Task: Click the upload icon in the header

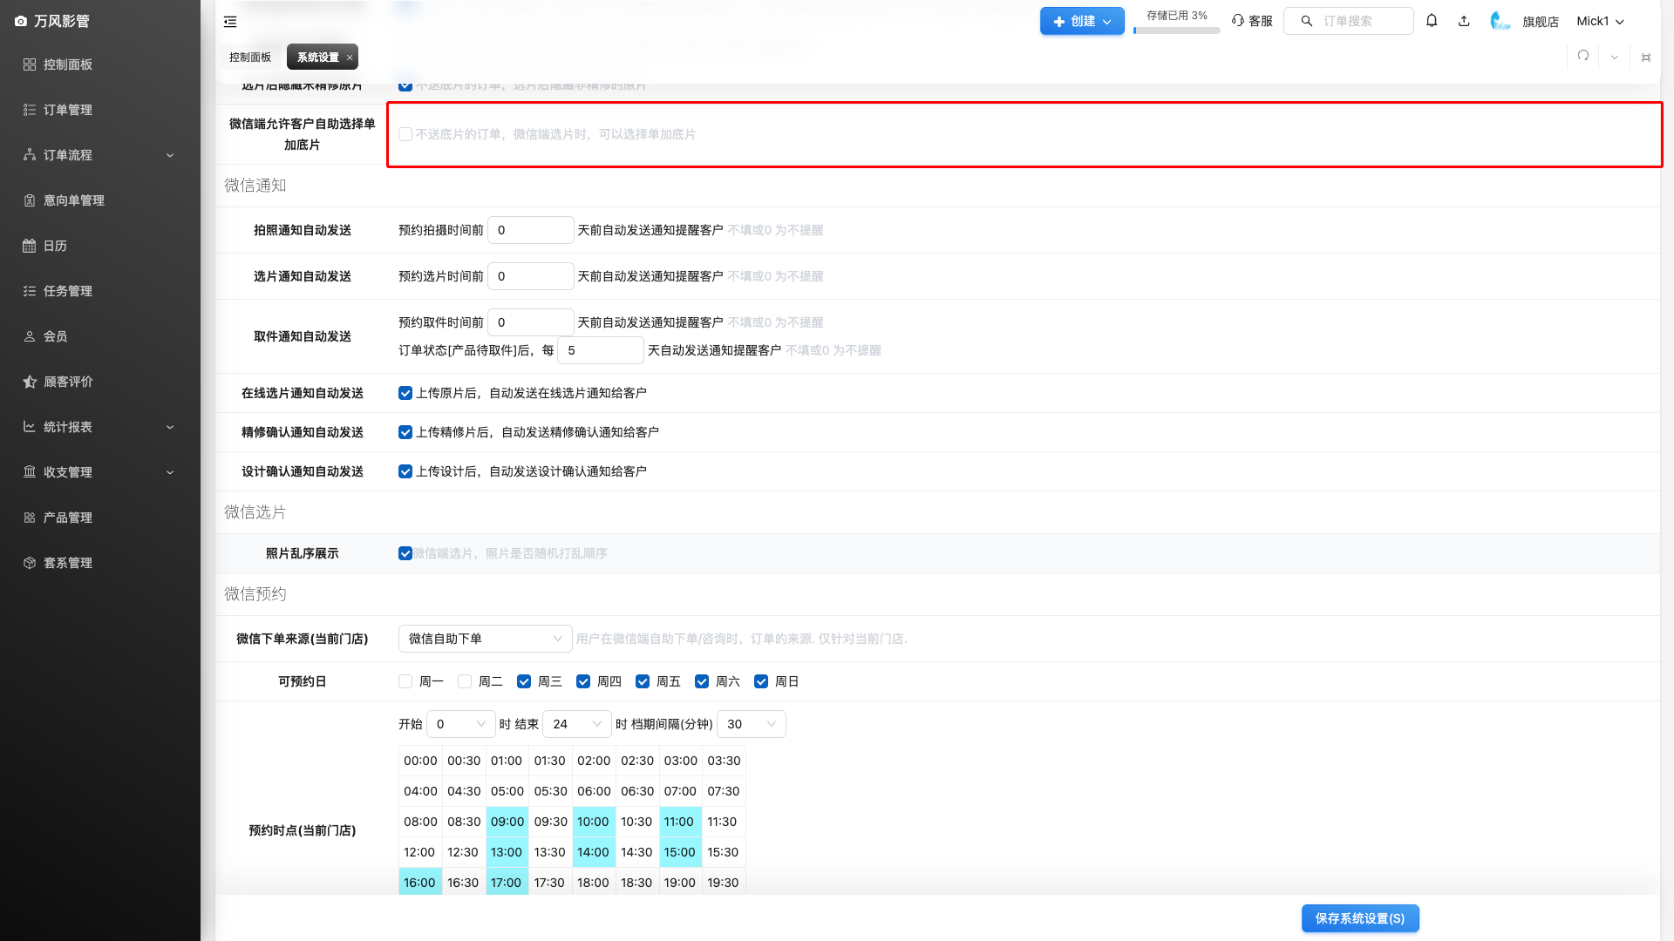Action: pyautogui.click(x=1464, y=21)
